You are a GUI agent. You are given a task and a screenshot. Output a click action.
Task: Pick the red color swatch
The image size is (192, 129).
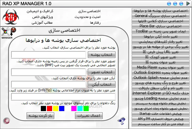tap(49, 108)
